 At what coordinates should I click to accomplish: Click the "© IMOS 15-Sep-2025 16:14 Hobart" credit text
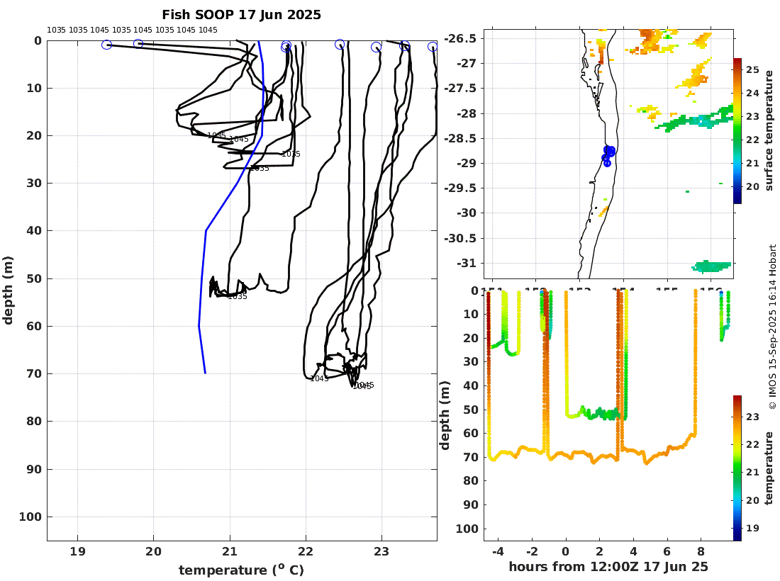pyautogui.click(x=772, y=327)
